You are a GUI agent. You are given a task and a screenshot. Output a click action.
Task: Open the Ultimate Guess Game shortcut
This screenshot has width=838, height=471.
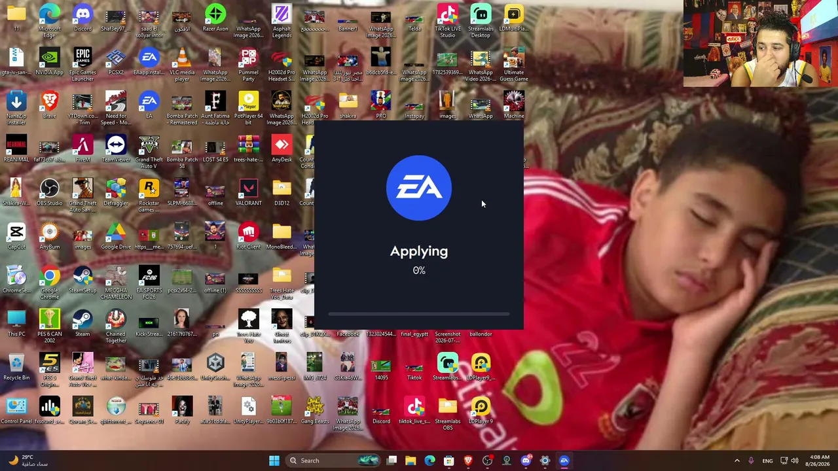point(514,64)
